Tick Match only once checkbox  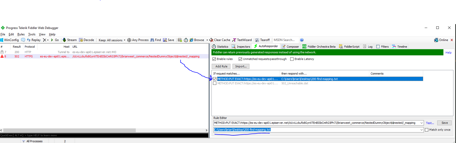(x=426, y=130)
